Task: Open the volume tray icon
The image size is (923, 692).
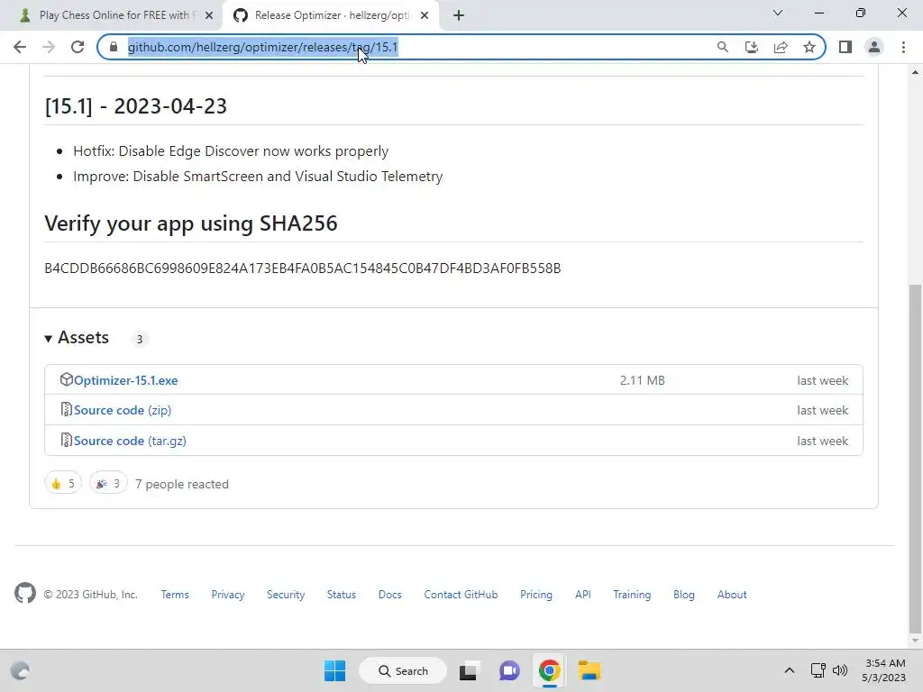Action: tap(840, 670)
